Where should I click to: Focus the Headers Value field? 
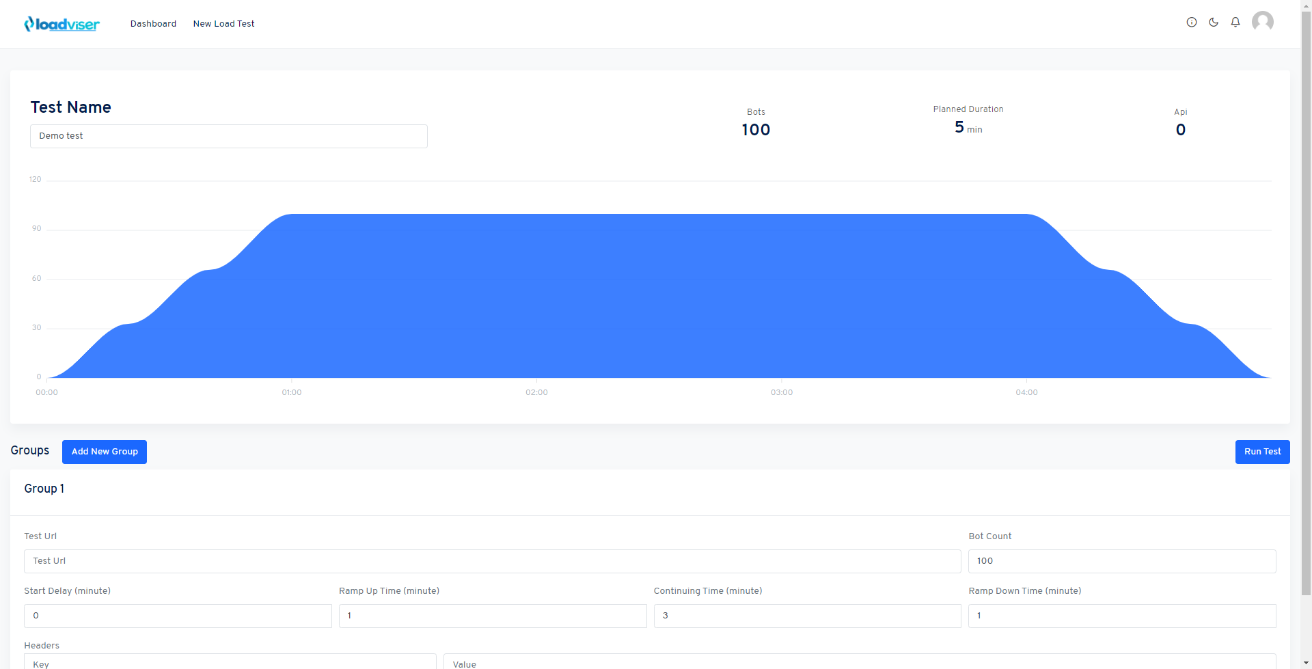(860, 661)
